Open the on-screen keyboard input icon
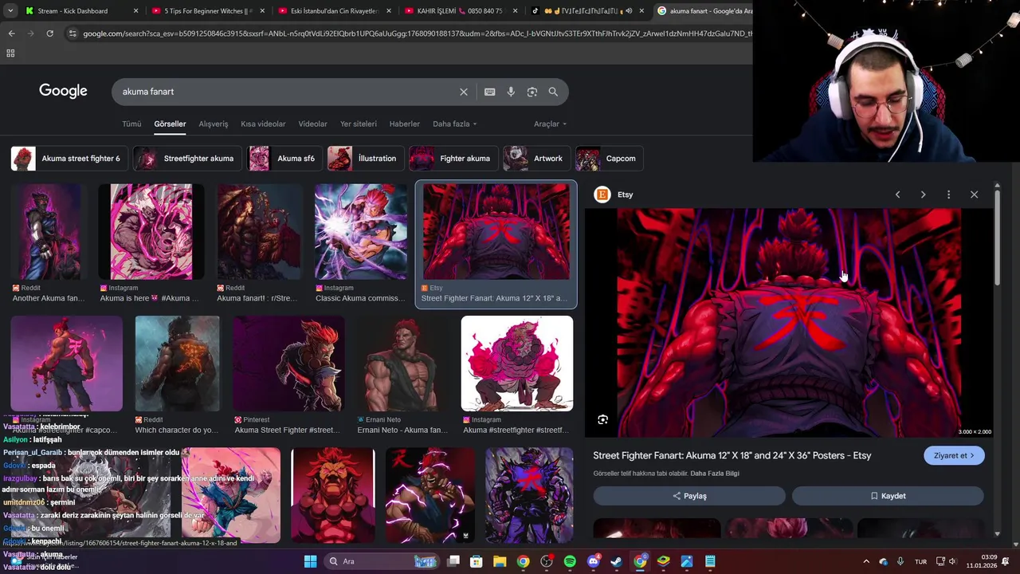 490,92
